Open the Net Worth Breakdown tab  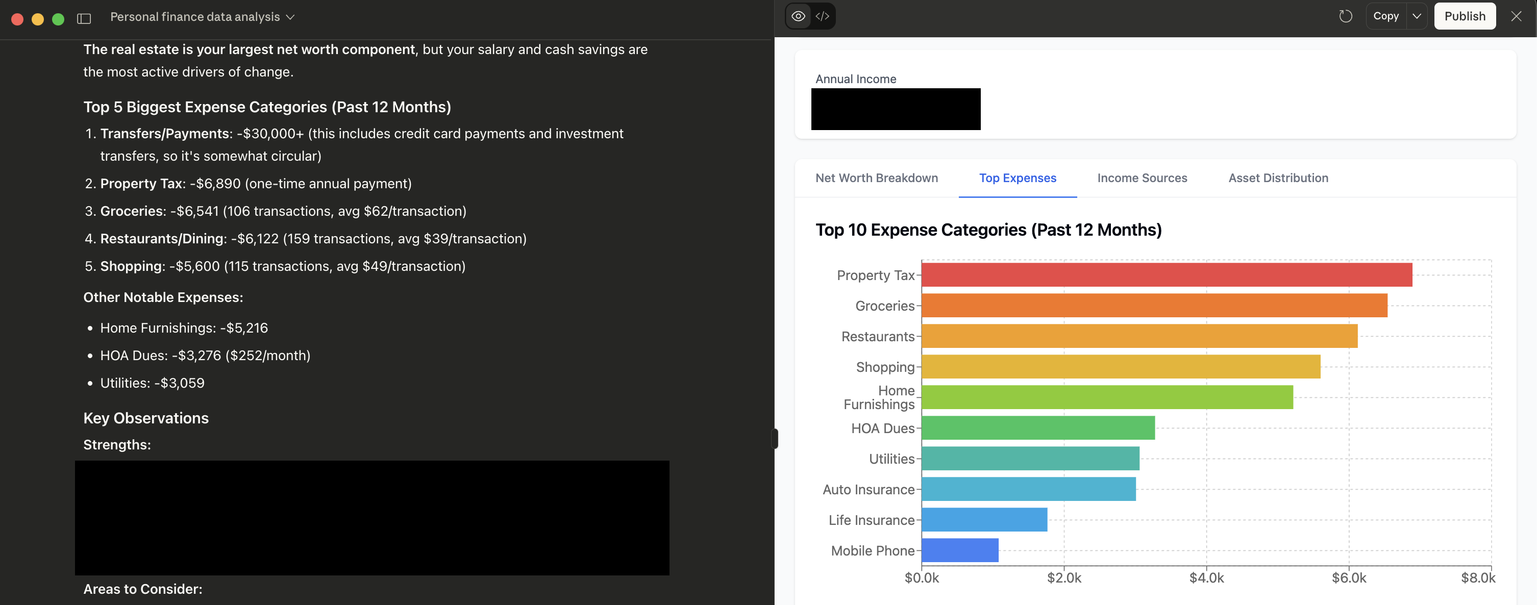click(x=877, y=178)
